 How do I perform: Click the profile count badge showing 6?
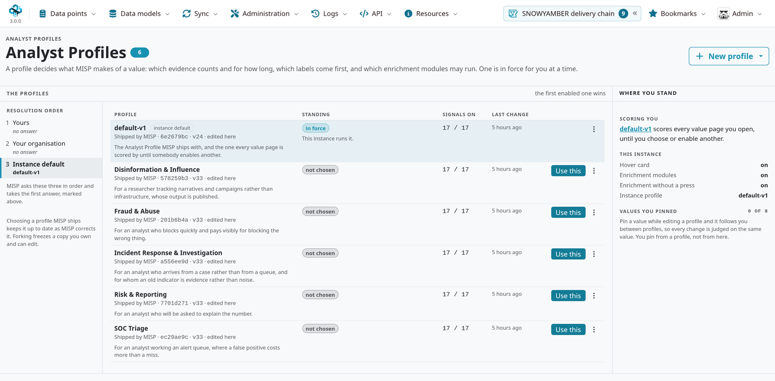(x=139, y=52)
